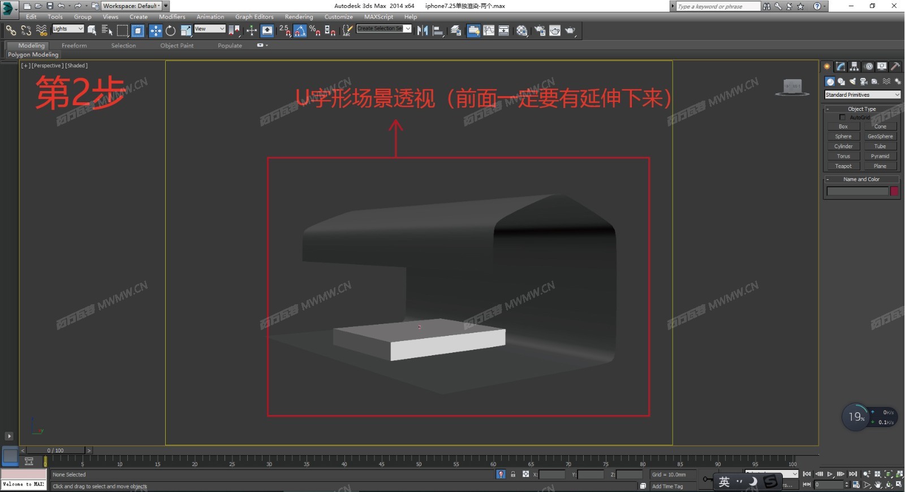Click the GeoSphere primitive button
The image size is (905, 492).
[880, 136]
